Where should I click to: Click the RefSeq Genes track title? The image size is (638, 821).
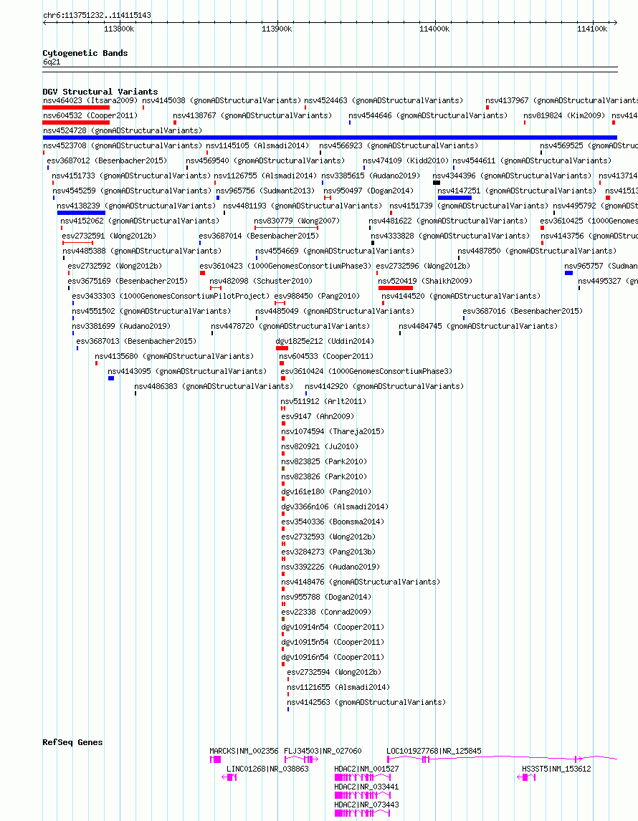[x=72, y=742]
